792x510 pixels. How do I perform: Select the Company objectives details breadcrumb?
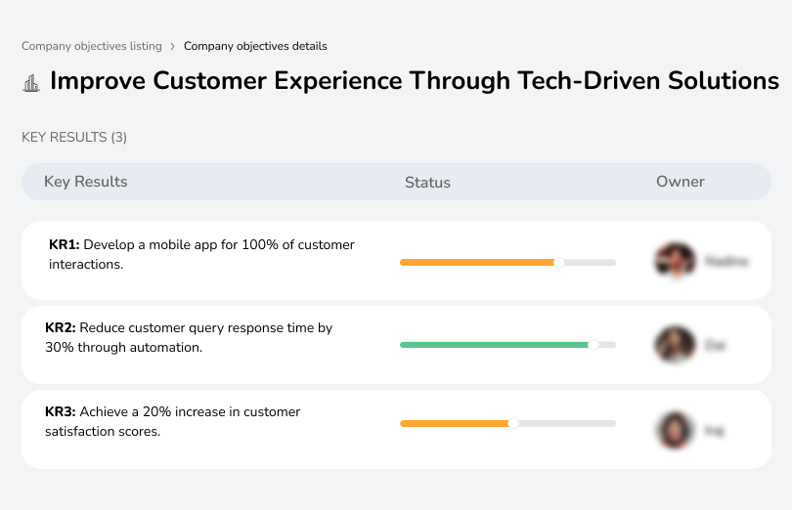255,46
